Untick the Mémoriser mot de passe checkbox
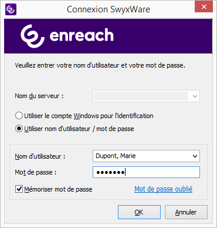Viewport: 217px width, 228px height. [x=19, y=189]
